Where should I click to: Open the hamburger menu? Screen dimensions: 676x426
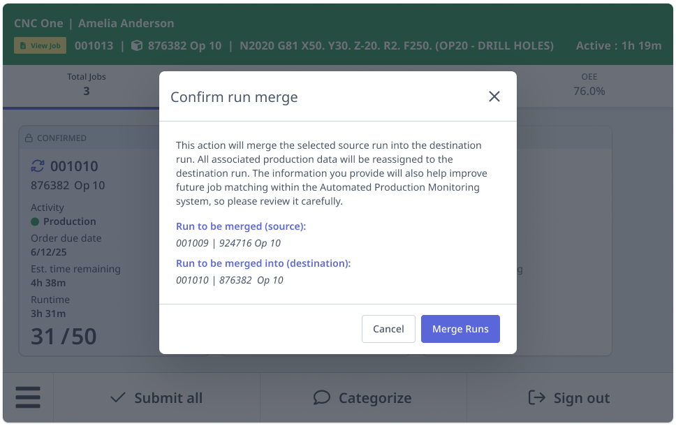[28, 398]
